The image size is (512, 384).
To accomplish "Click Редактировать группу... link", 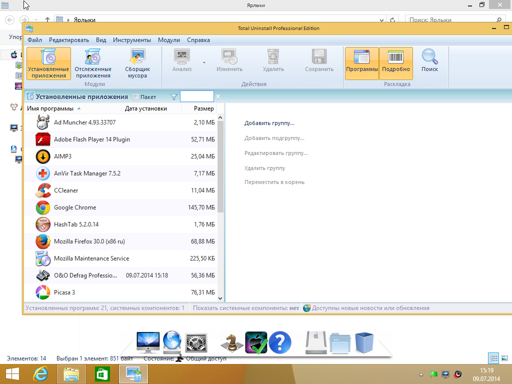I will click(276, 153).
